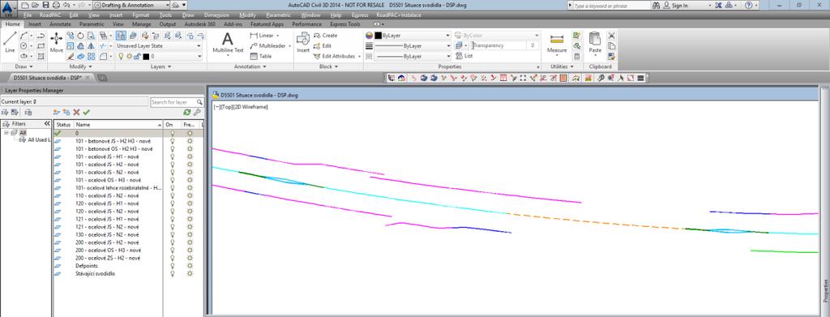Viewport: 830px width, 317px height.
Task: Turn off layer 110 - ocelové JS - N2 - nové
Action: click(172, 196)
